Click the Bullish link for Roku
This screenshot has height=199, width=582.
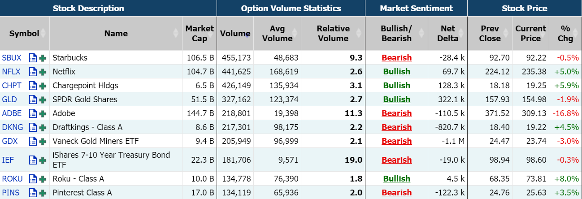pos(396,179)
